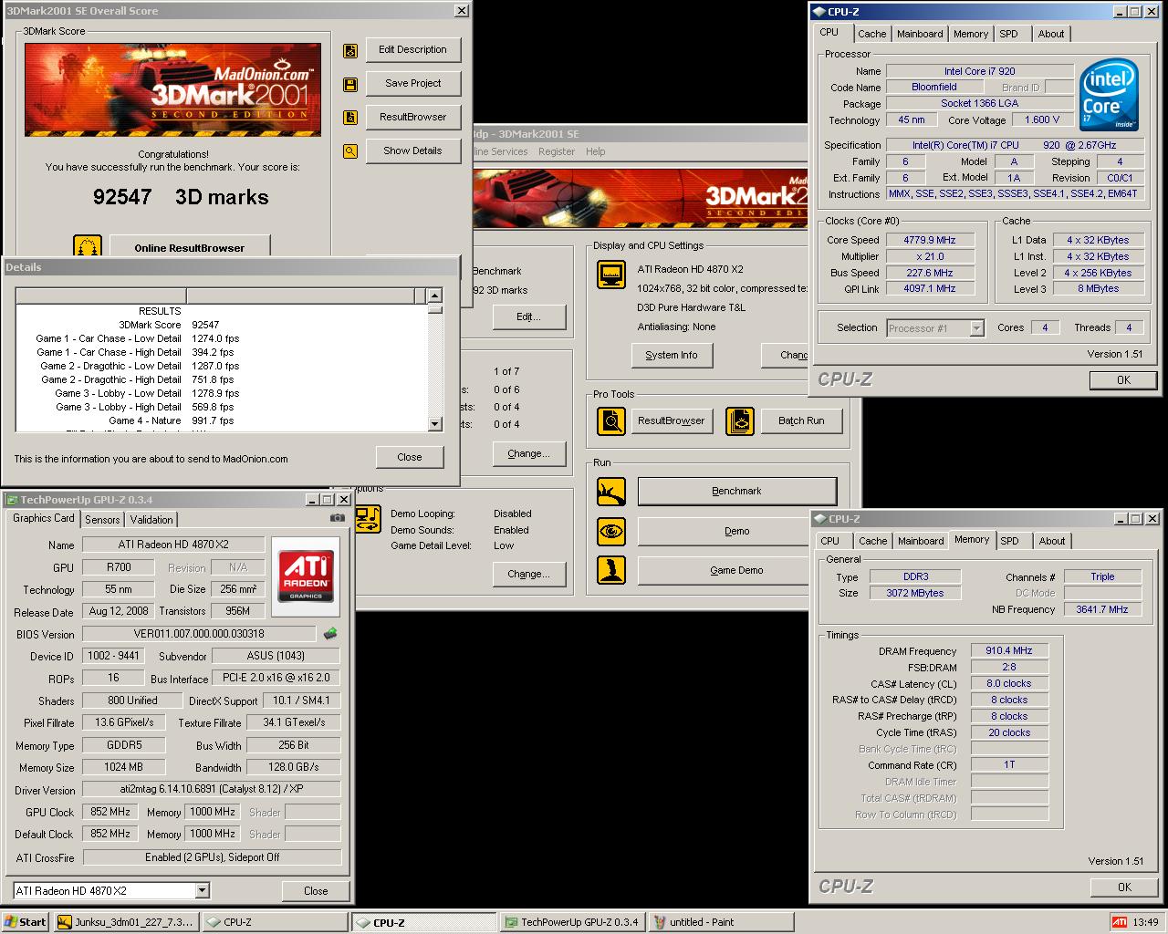Click the Pro Tools ResultBrowser magnifier icon
Screen dimensions: 1168x934
[610, 421]
